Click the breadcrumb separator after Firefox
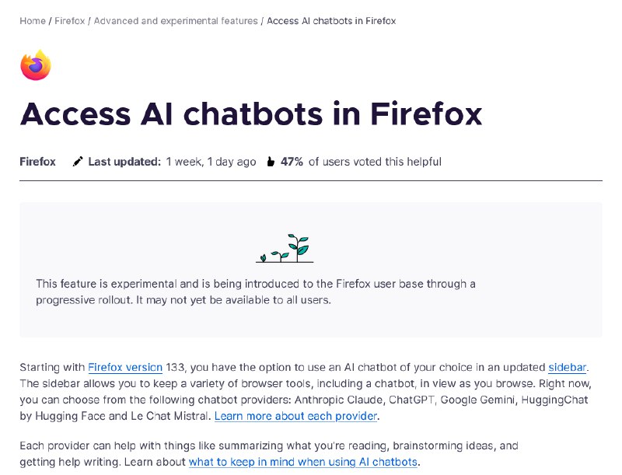 tap(88, 21)
